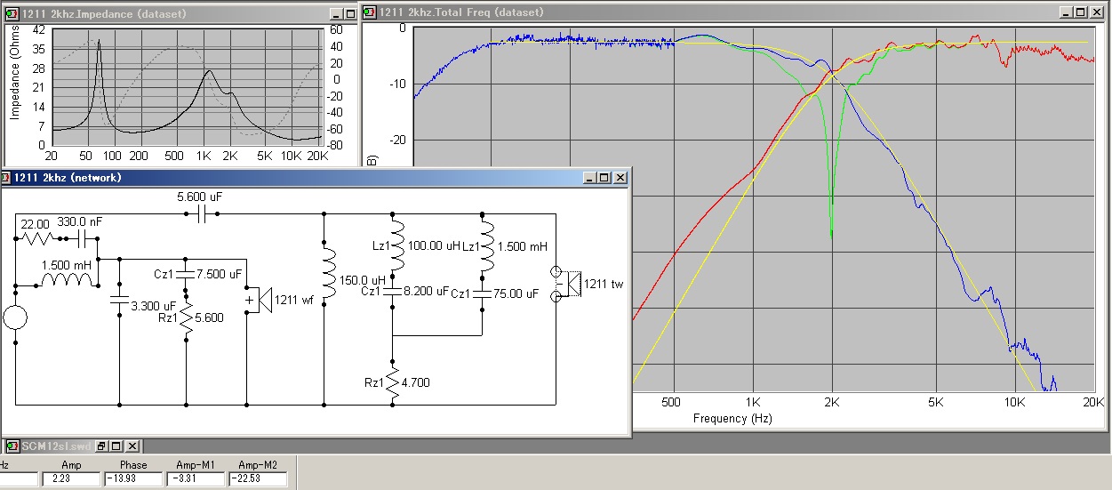Screen dimensions: 1112x490
Task: Click the "Phase" column label
Action: tap(133, 465)
